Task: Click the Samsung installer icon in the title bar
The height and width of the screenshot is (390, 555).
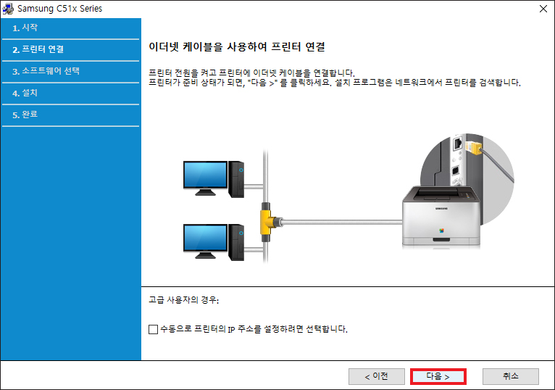Action: (8, 9)
